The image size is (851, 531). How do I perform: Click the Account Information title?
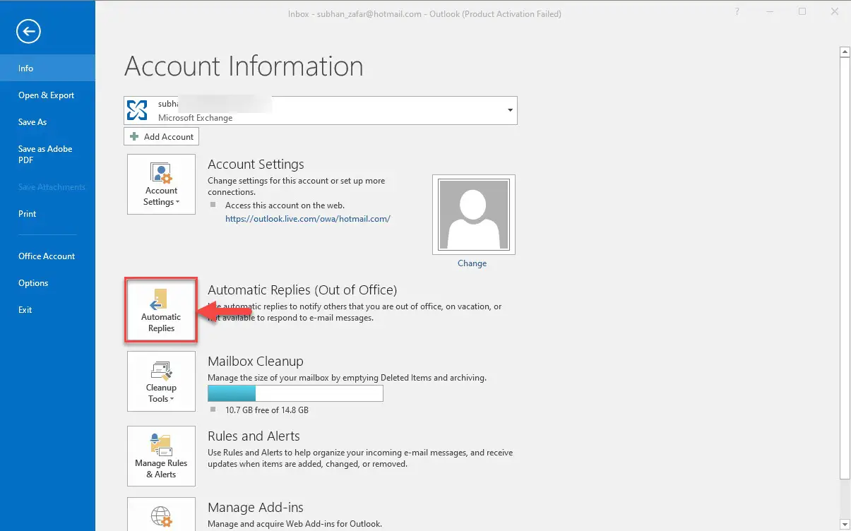(244, 66)
